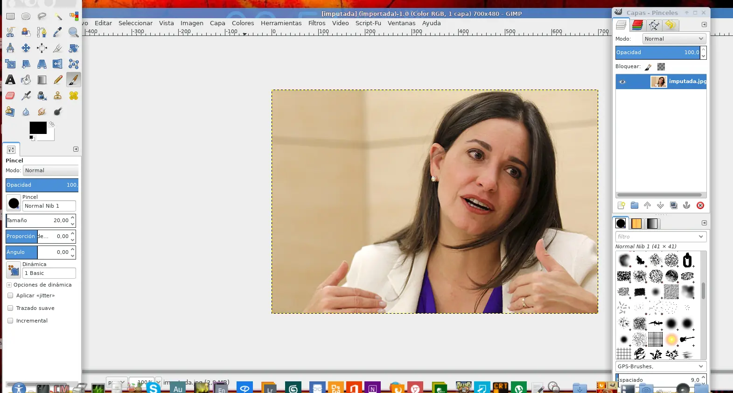Select the Rotate tool
Screen dimensions: 733x393
tap(74, 48)
